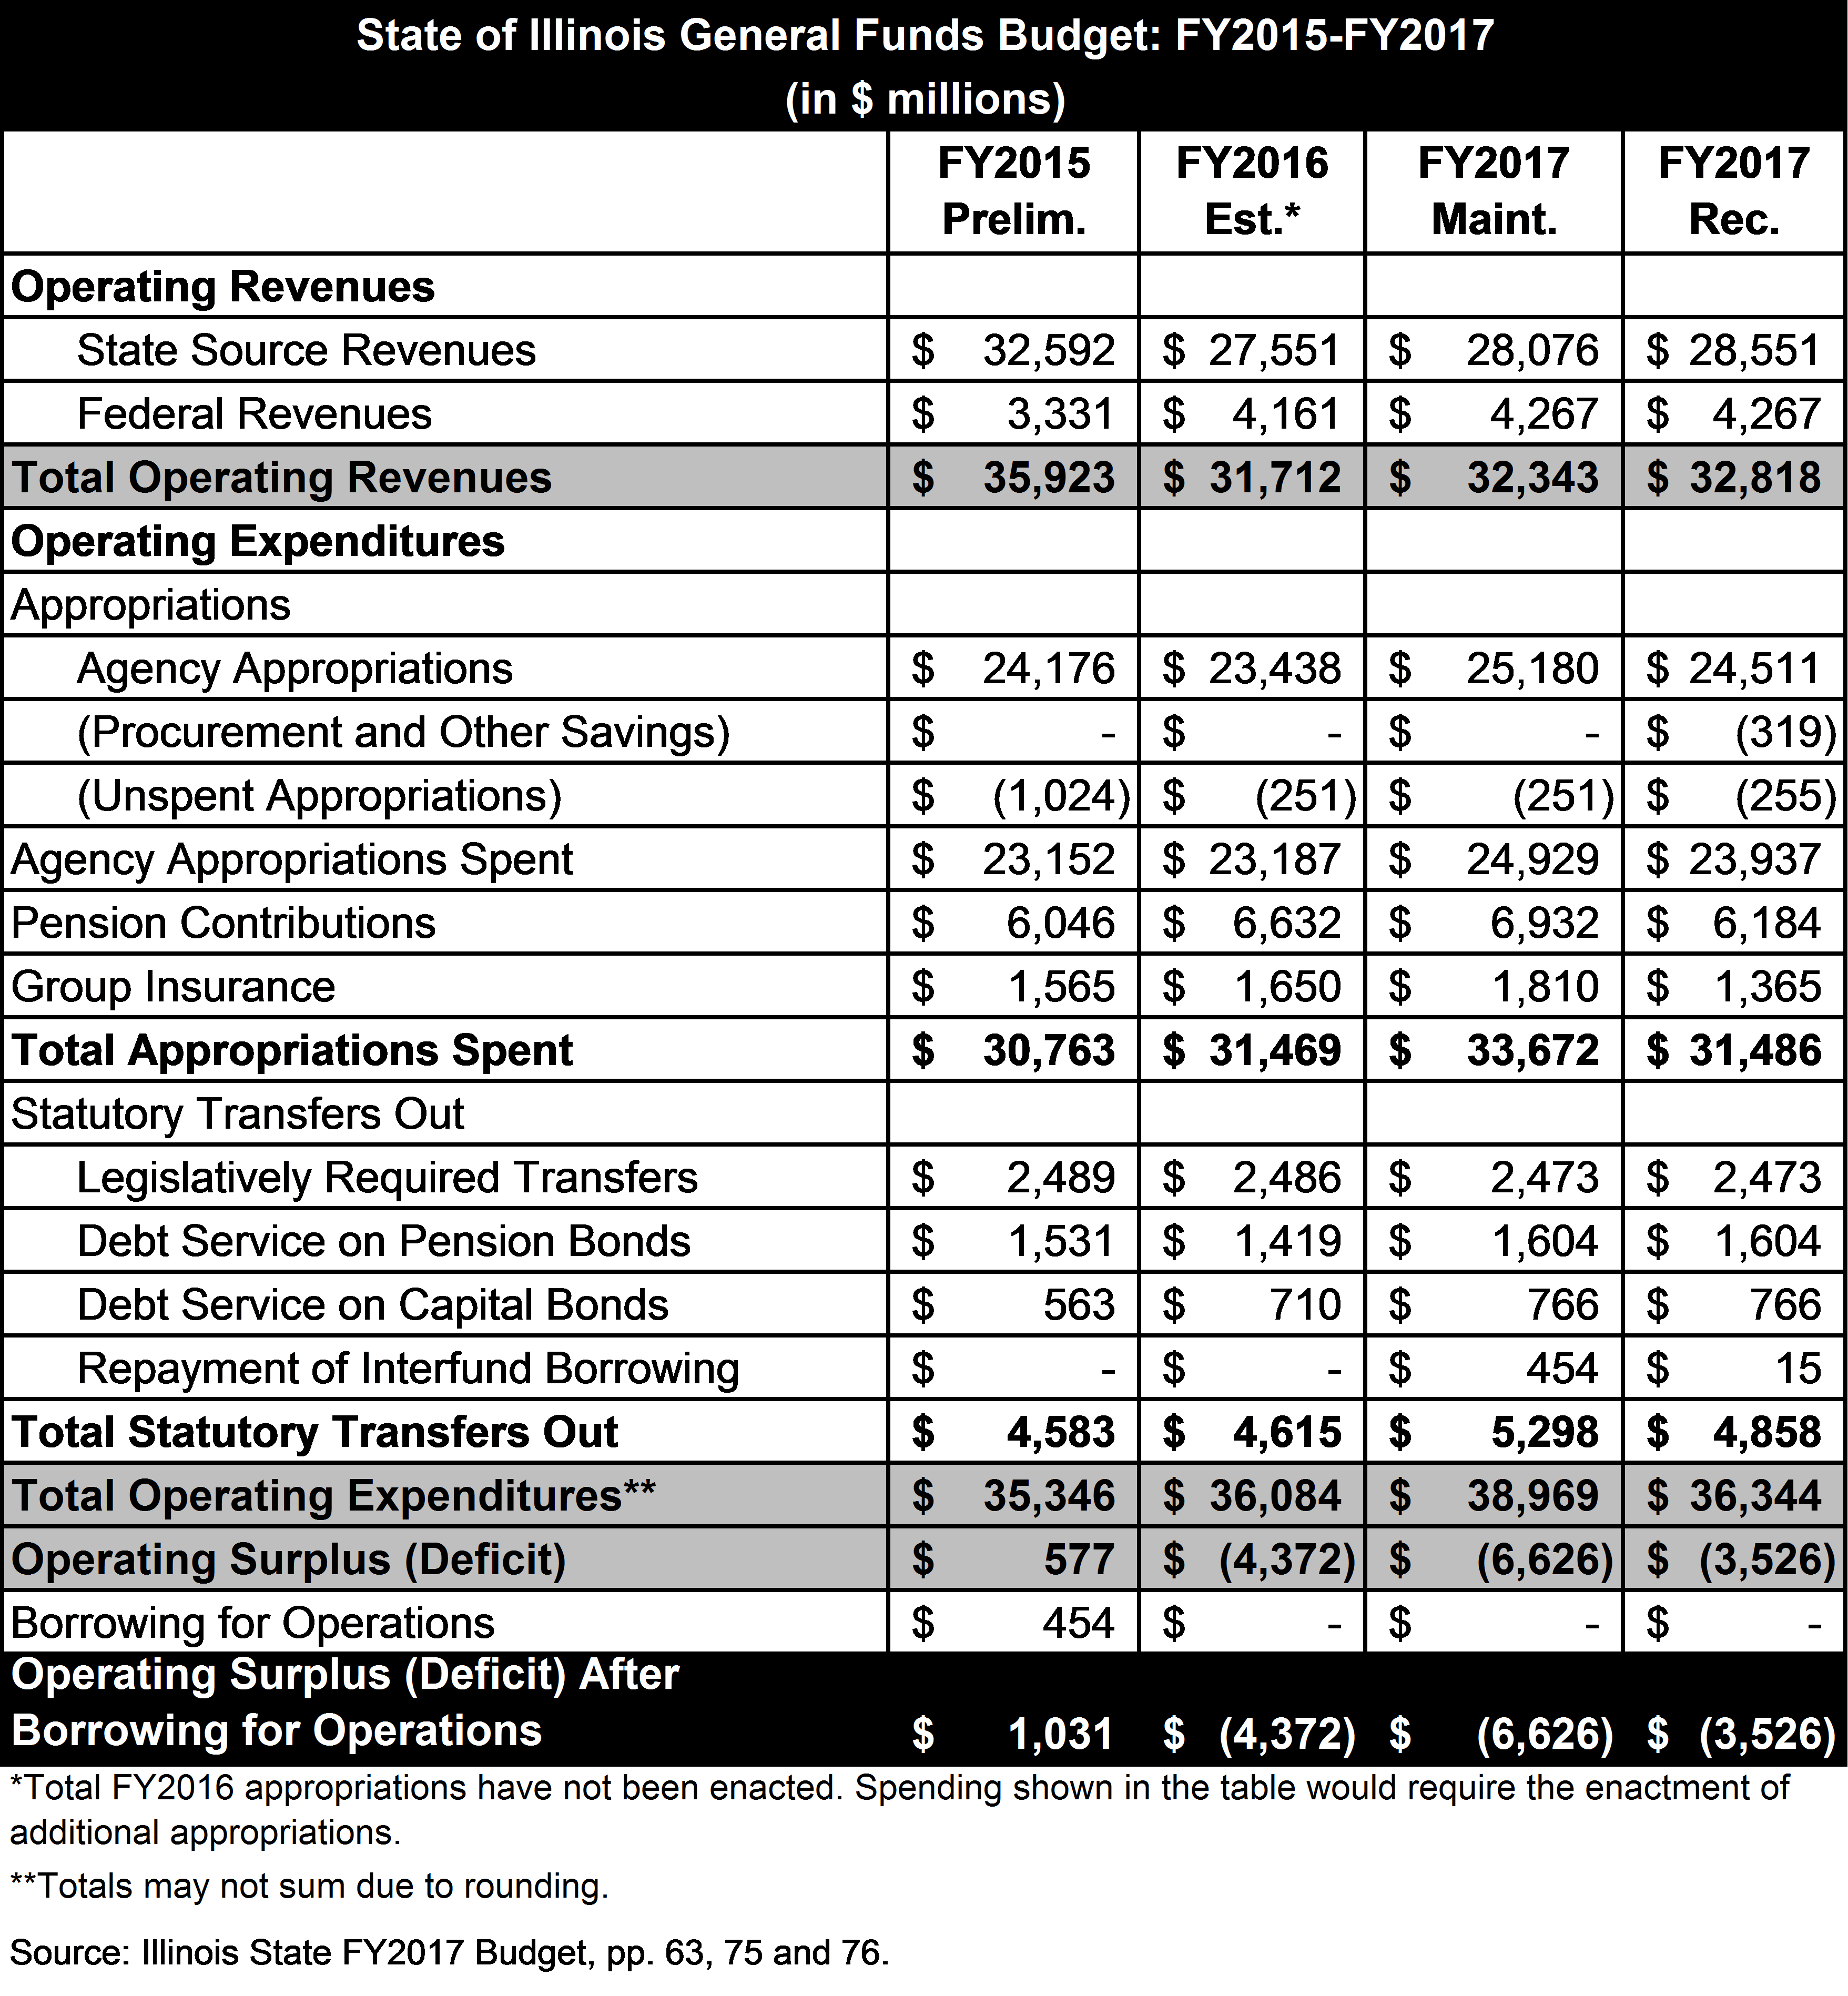Viewport: 1848px width, 1996px height.
Task: Select the total revenue value 35,923
Action: (x=1048, y=478)
